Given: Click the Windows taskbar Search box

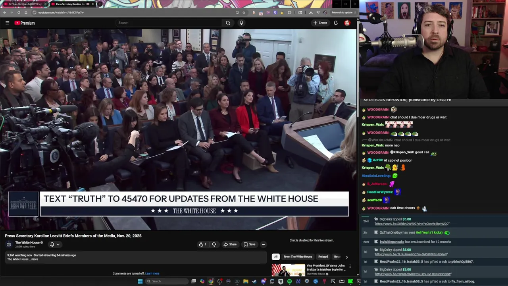Looking at the screenshot, I should point(166,281).
